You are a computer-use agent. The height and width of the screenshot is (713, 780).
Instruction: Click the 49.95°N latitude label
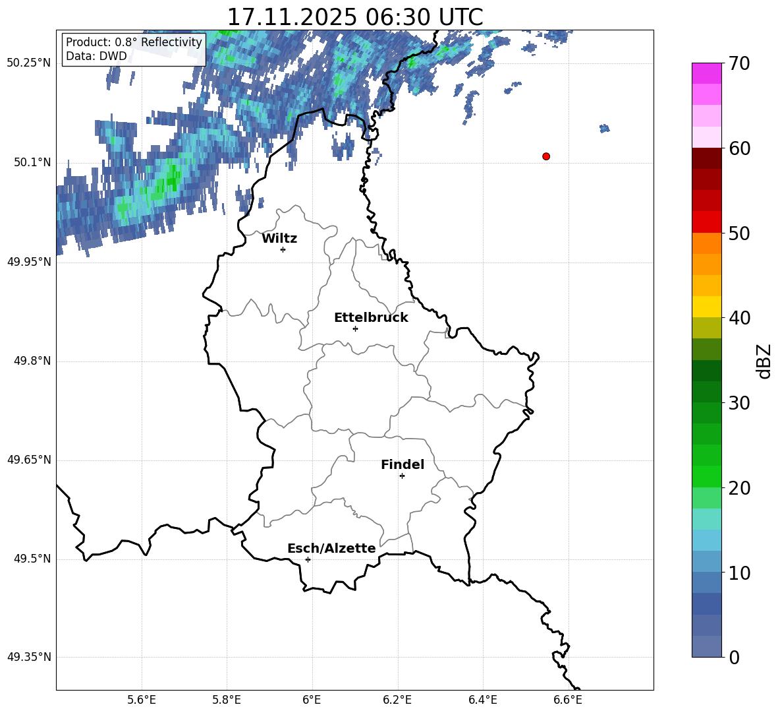29,262
